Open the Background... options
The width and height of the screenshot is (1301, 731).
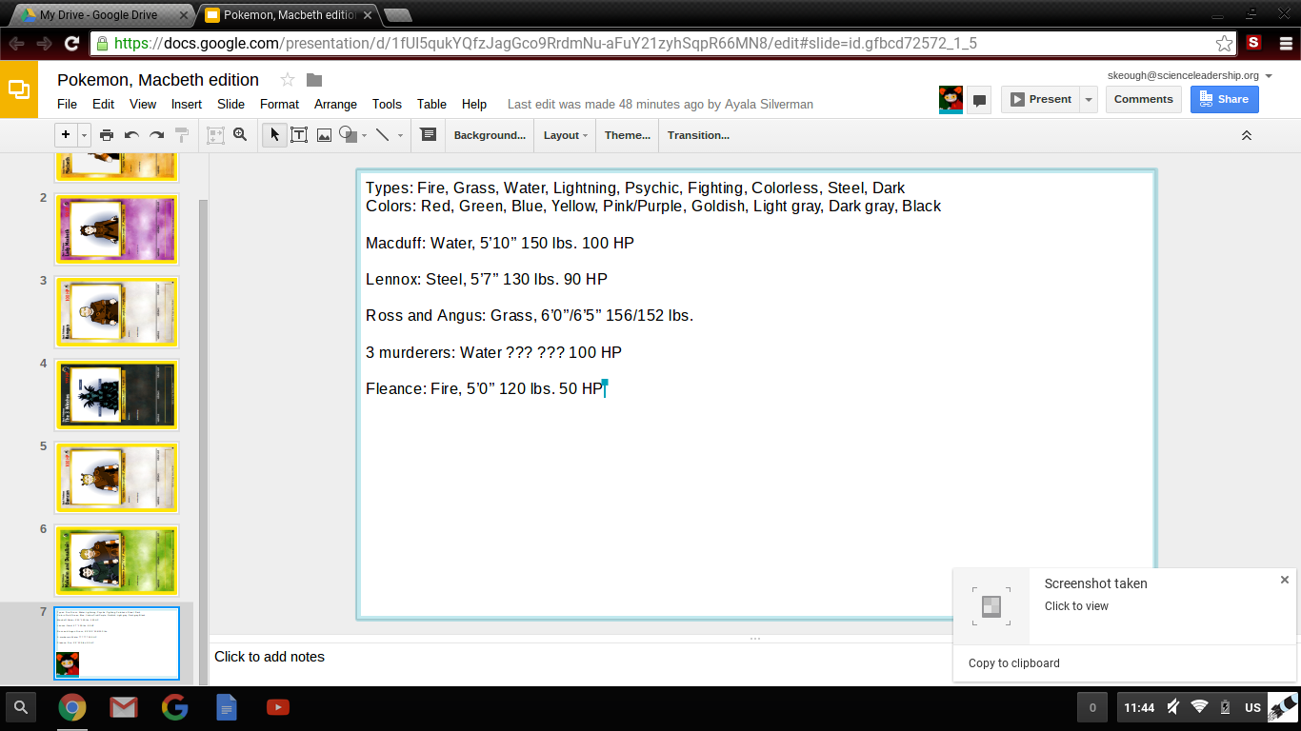tap(490, 135)
